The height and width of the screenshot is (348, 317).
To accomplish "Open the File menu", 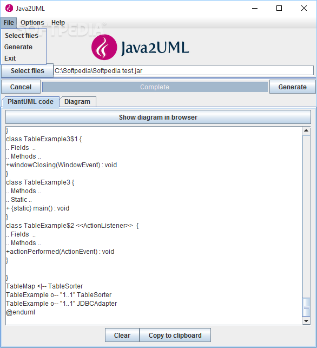I will tap(9, 23).
